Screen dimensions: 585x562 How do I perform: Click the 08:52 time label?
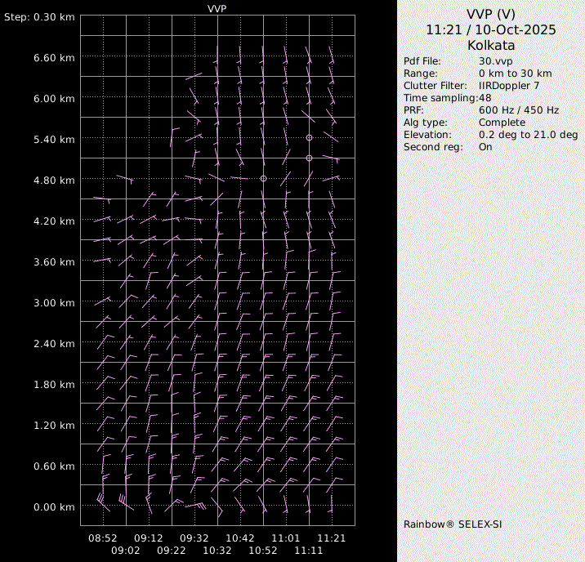pyautogui.click(x=103, y=538)
